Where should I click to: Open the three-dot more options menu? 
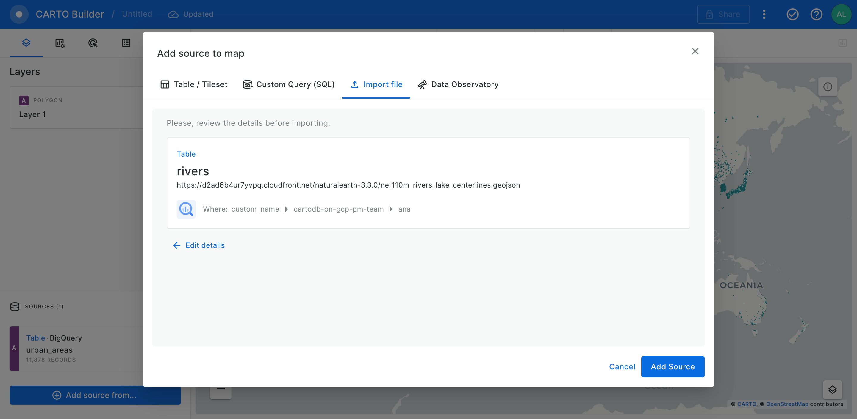(764, 14)
